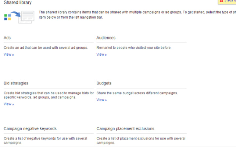Viewport: 236px width, 147px height.
Task: Click the 'Create an ad' description text
Action: 46,48
